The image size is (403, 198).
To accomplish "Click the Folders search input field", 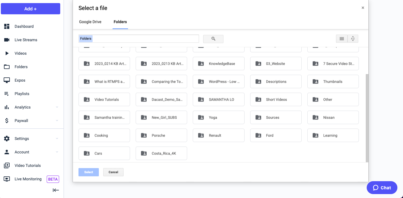I will tap(139, 39).
